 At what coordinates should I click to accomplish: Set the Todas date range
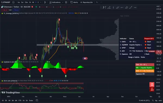click(x=31, y=100)
